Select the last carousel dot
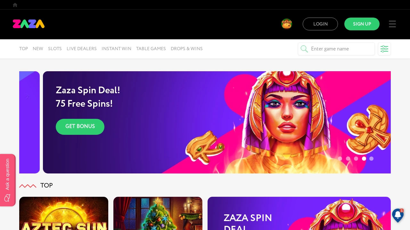410x230 pixels. 371,158
